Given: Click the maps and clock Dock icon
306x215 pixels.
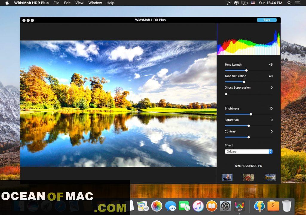Looking at the screenshot, I should click(x=143, y=206).
